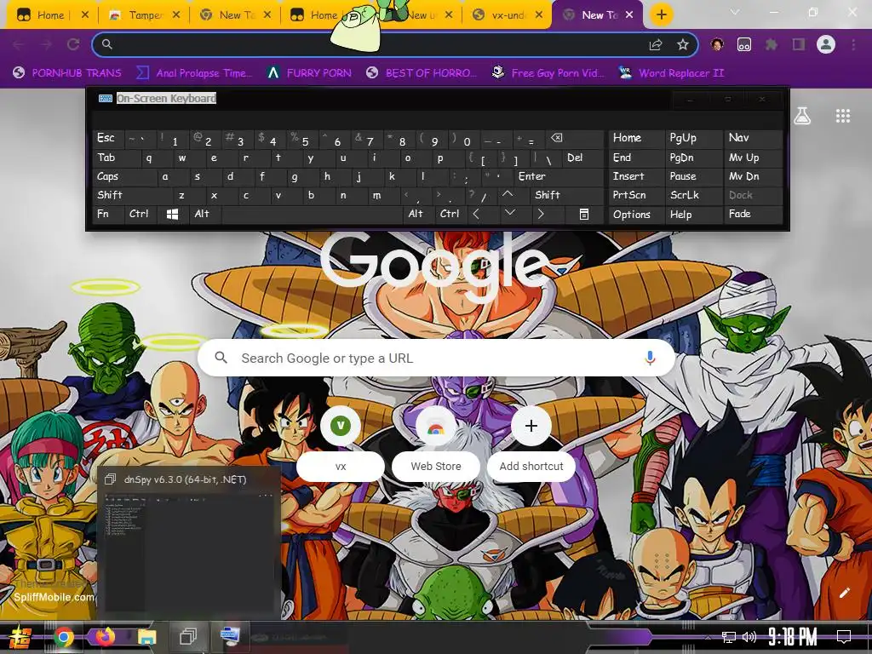This screenshot has height=654, width=872.
Task: Open the Word Replacer II bookmark
Action: click(x=672, y=73)
